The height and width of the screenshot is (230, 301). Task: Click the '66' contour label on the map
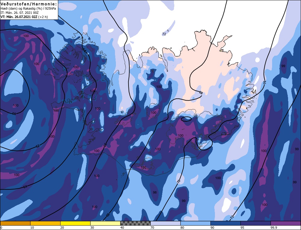[105, 145]
